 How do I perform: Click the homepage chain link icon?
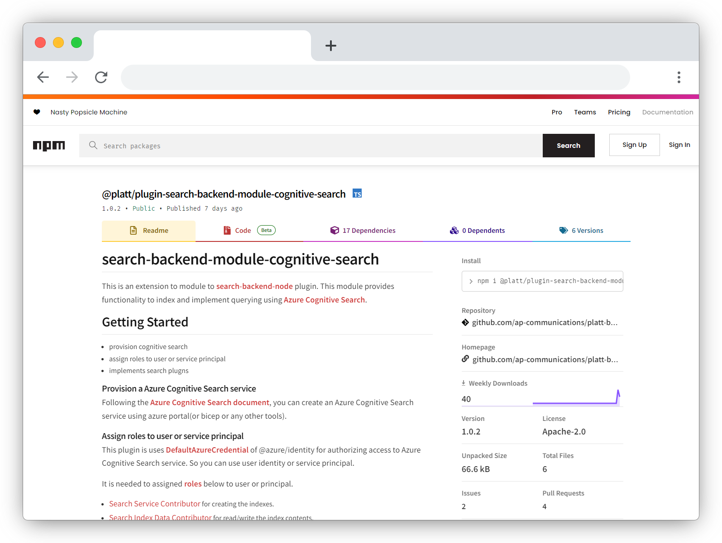click(465, 359)
